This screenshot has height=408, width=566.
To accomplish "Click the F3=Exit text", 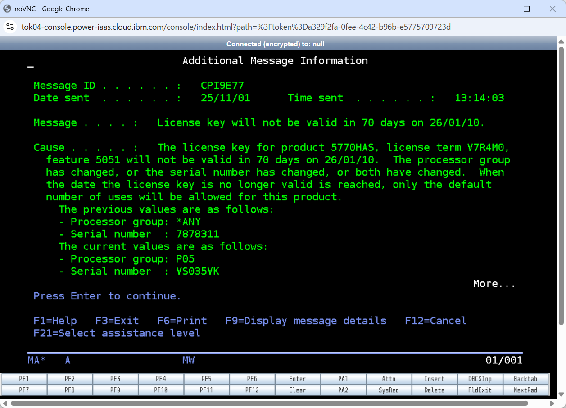I will (117, 321).
